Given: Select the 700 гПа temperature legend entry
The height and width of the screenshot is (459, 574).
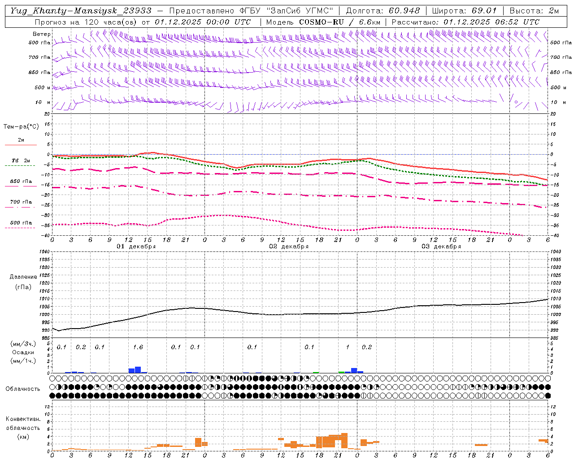Looking at the screenshot, I should (21, 202).
